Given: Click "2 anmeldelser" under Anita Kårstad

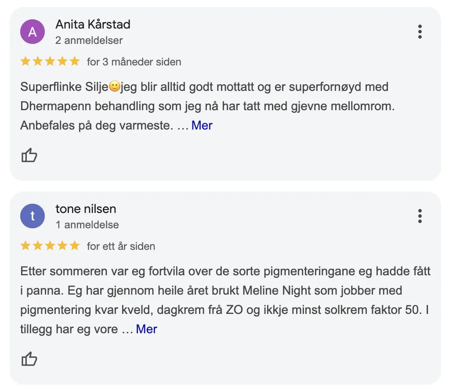Looking at the screenshot, I should point(89,40).
